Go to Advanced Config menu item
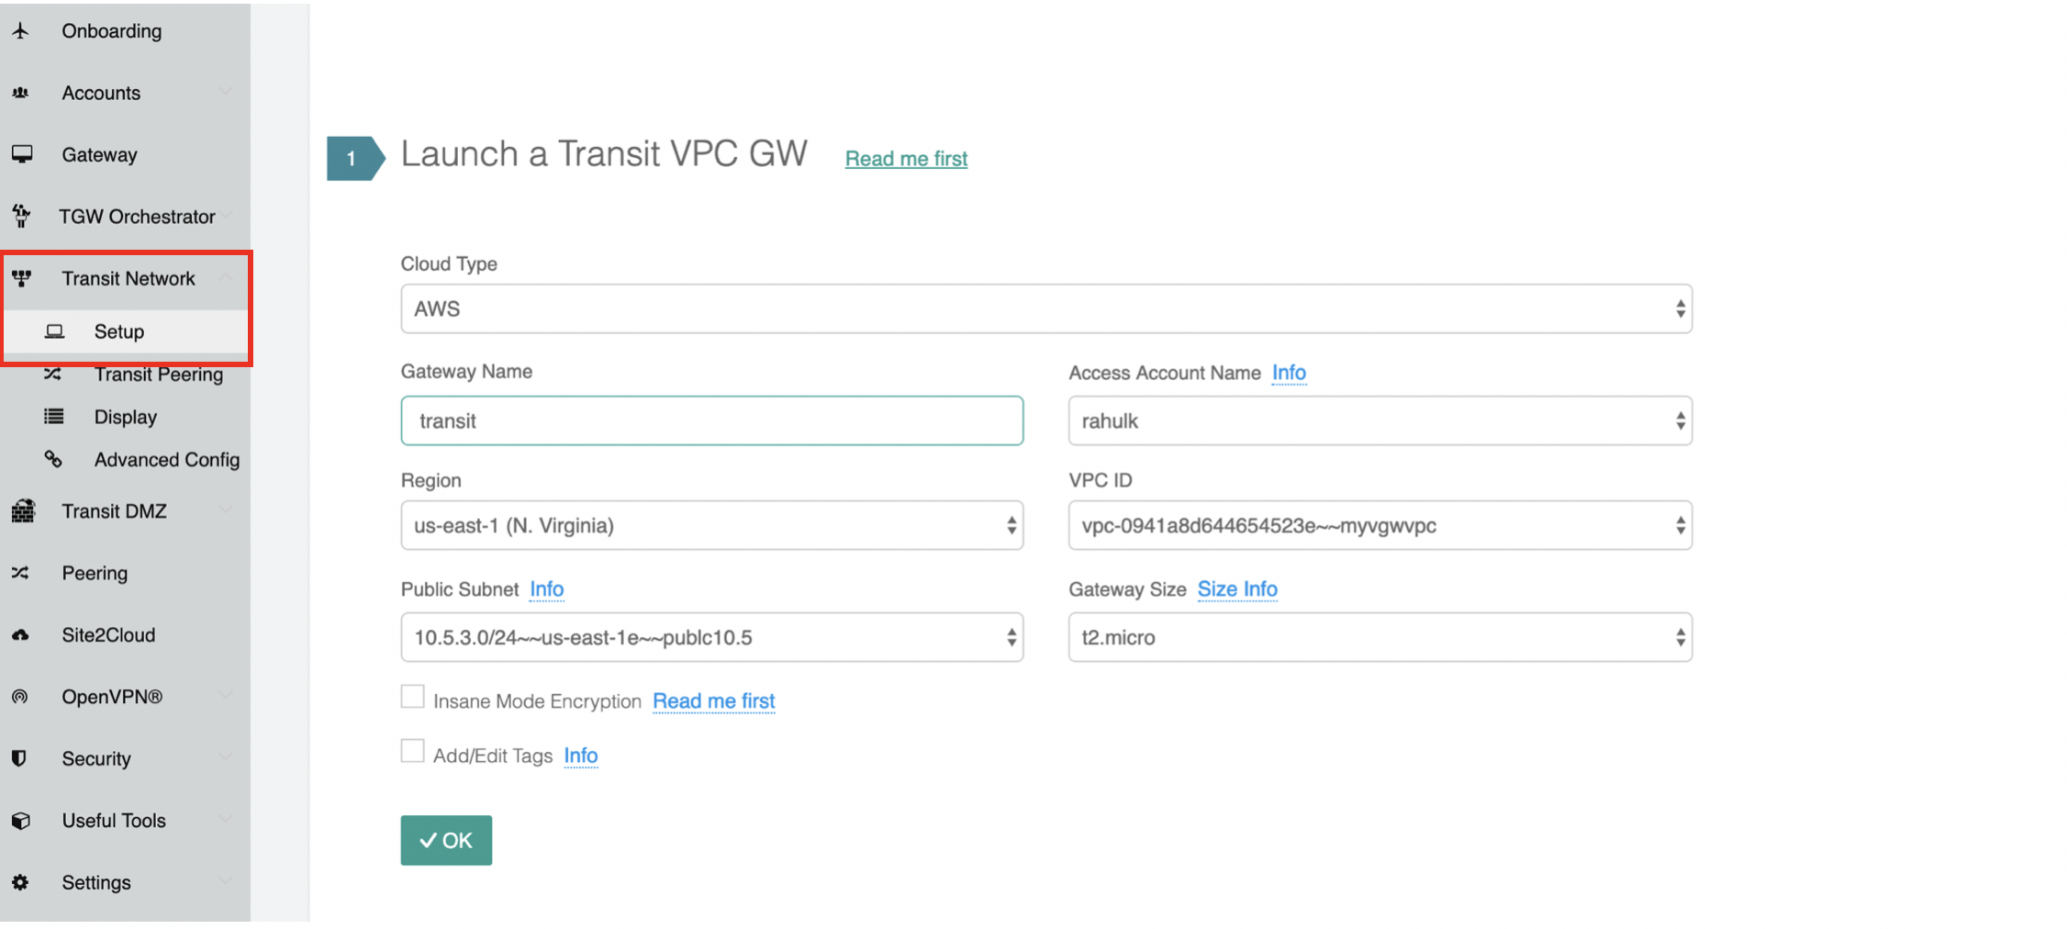This screenshot has height=929, width=2067. [166, 460]
